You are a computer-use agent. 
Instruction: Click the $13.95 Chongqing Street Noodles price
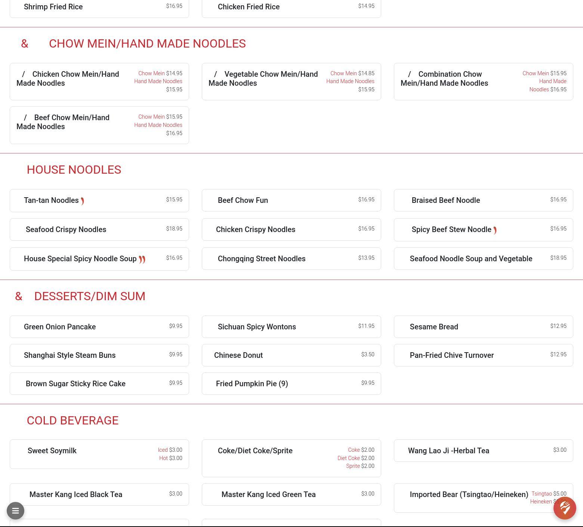pos(366,258)
